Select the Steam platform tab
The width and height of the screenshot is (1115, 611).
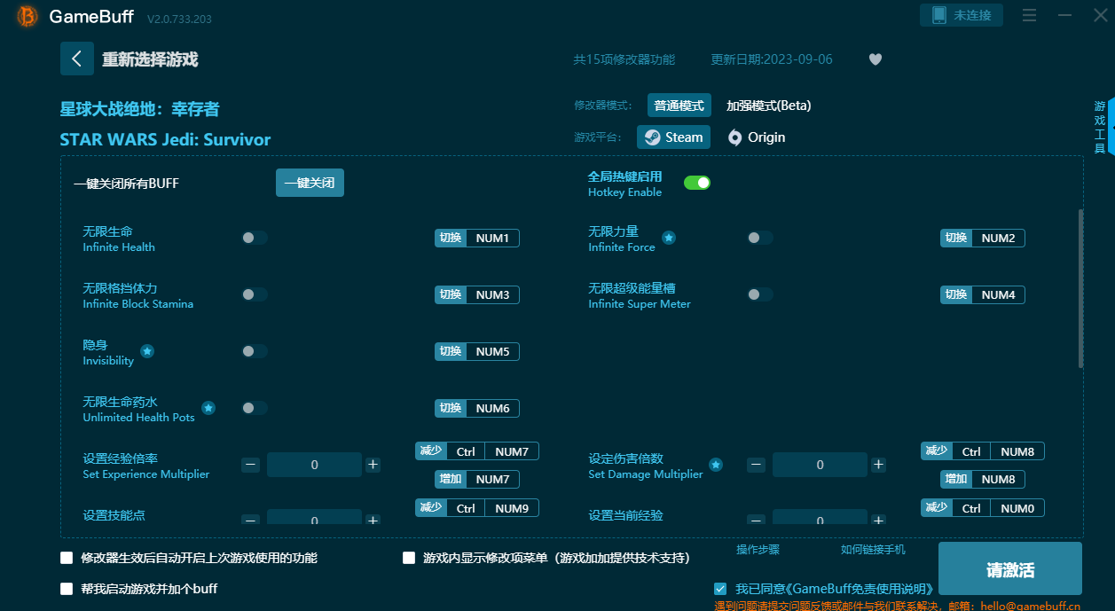pyautogui.click(x=674, y=137)
